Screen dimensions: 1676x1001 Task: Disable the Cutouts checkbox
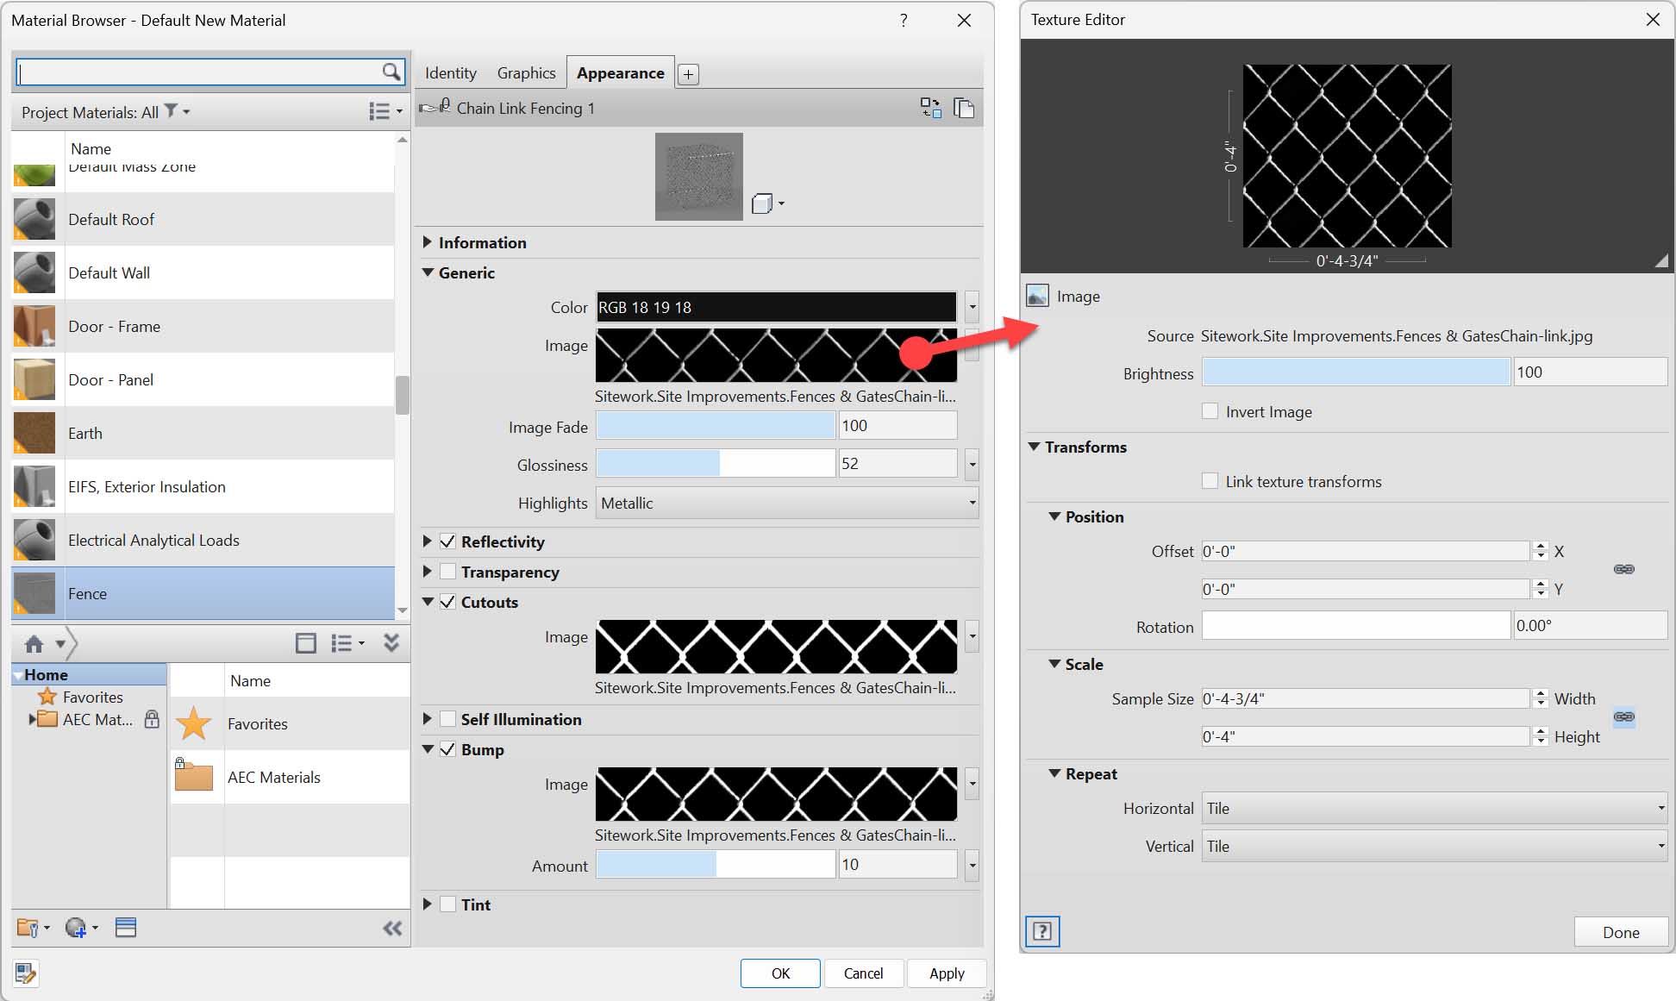447,602
